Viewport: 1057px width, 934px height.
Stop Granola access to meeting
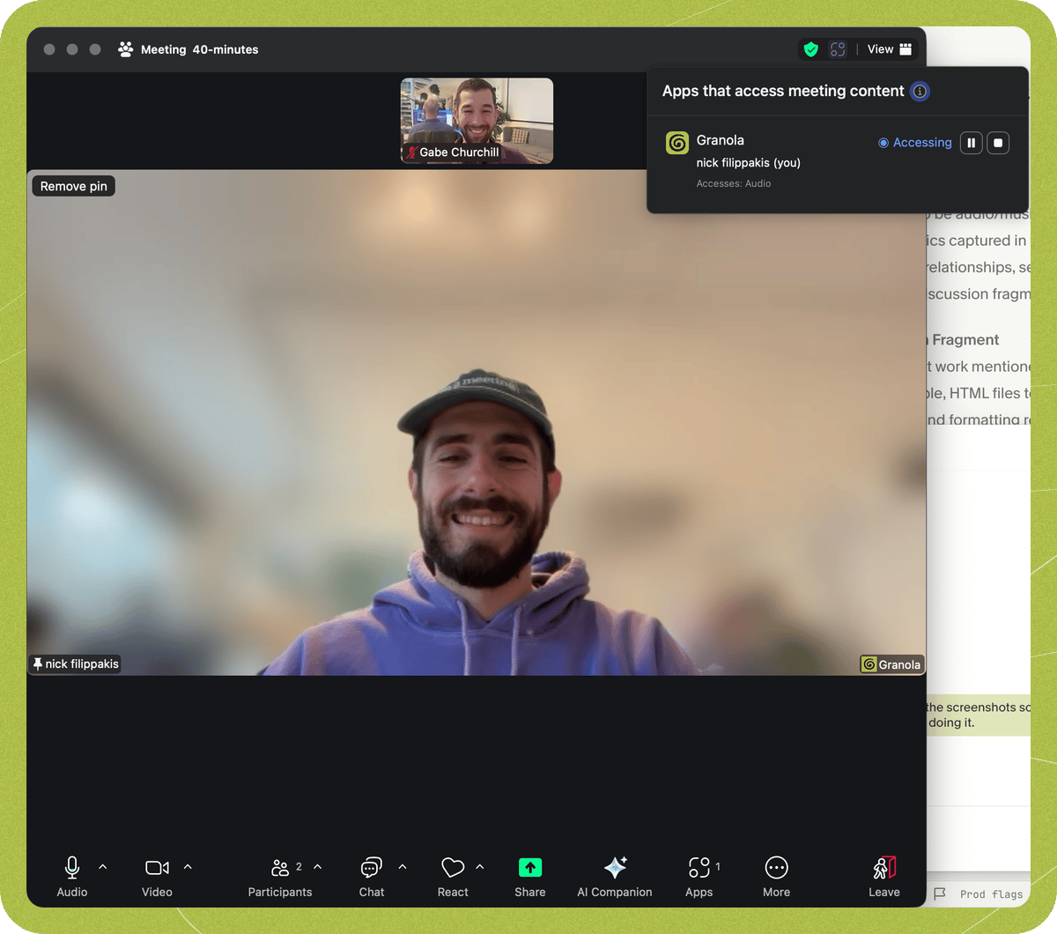(x=998, y=143)
